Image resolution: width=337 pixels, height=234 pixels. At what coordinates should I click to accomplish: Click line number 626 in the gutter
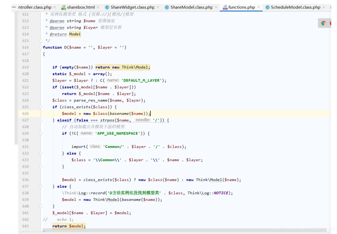pos(25,114)
